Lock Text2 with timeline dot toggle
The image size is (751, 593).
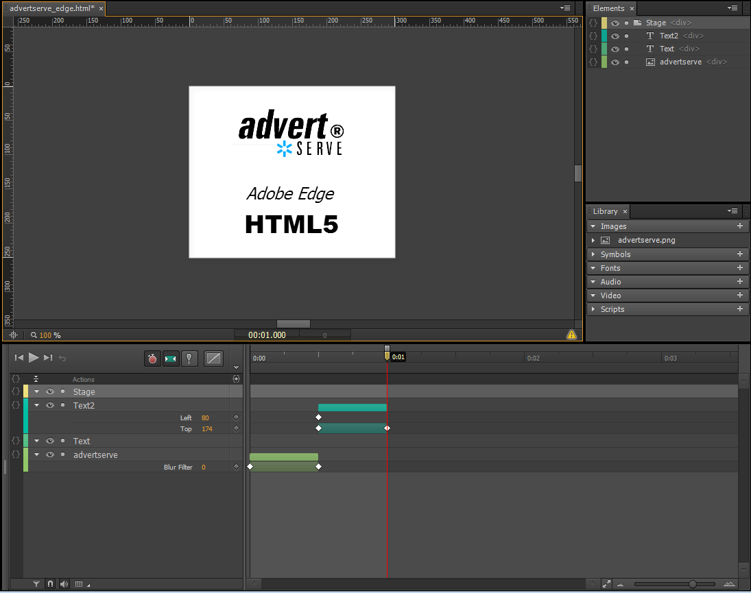point(62,405)
